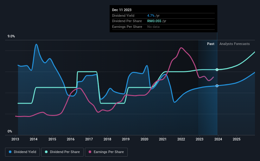
Task: Click the 2017 x-axis label
Action: coord(89,139)
